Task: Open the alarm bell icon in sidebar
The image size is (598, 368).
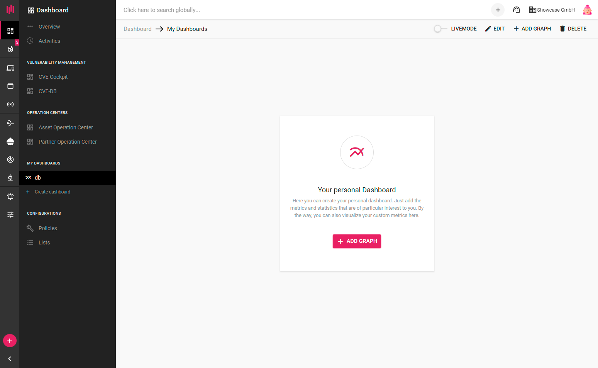Action: (x=10, y=197)
